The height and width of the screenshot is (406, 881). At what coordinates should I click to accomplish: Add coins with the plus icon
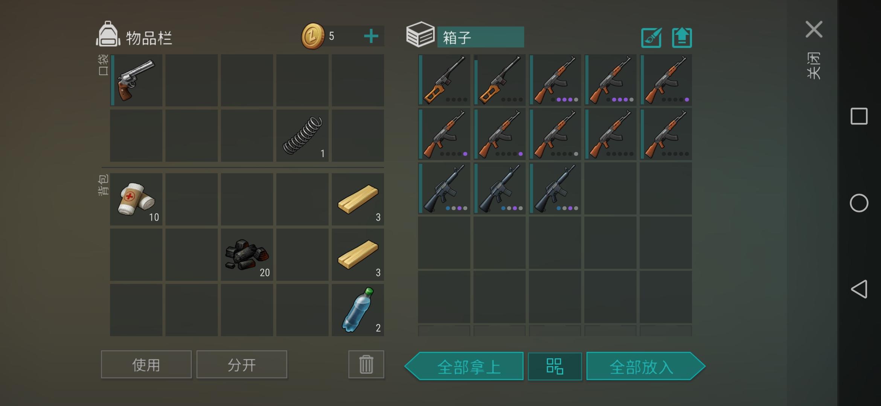[x=371, y=36]
